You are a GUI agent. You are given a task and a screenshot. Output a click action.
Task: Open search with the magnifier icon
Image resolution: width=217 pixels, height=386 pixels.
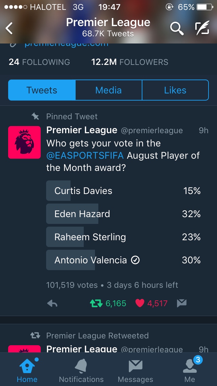[x=177, y=29]
